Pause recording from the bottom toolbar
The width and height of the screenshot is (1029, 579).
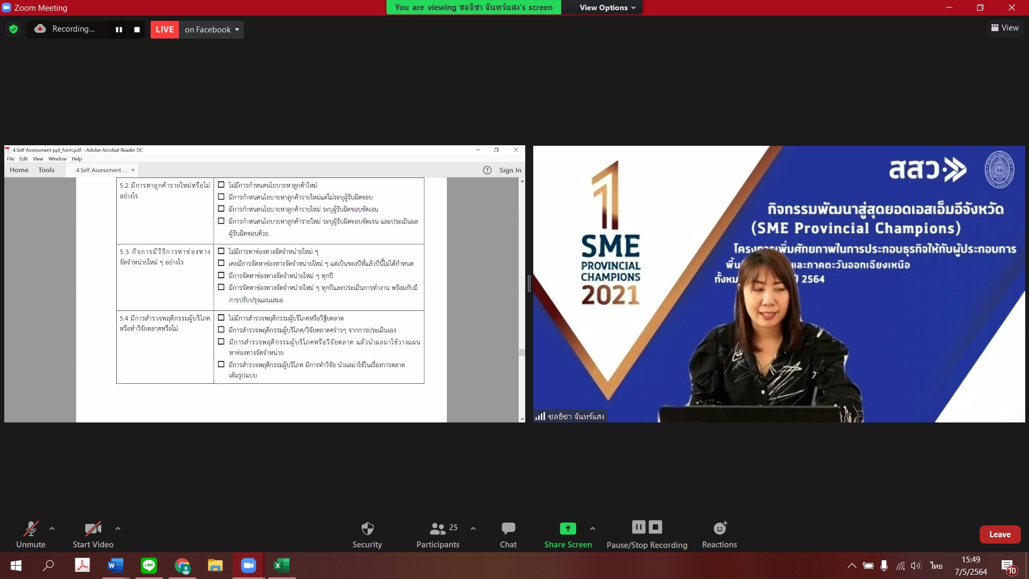[x=638, y=527]
